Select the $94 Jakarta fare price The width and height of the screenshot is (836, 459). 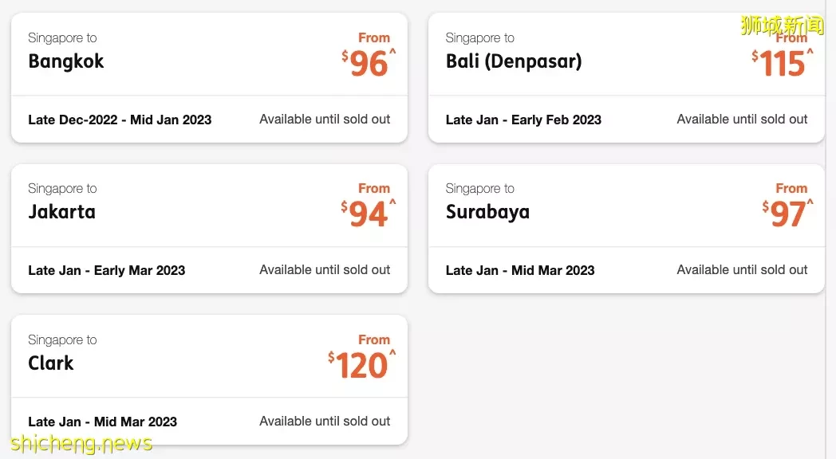(x=369, y=214)
